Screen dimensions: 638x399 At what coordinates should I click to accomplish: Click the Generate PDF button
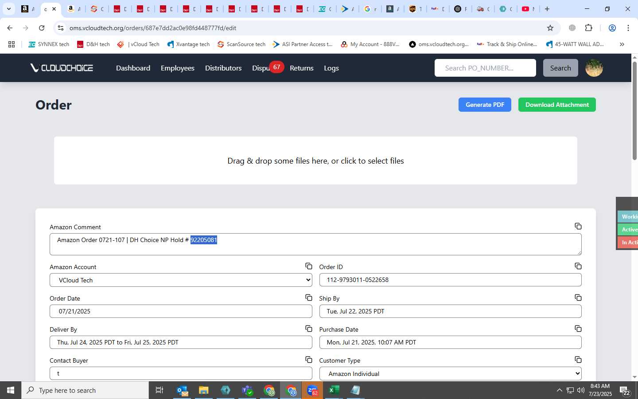(485, 105)
